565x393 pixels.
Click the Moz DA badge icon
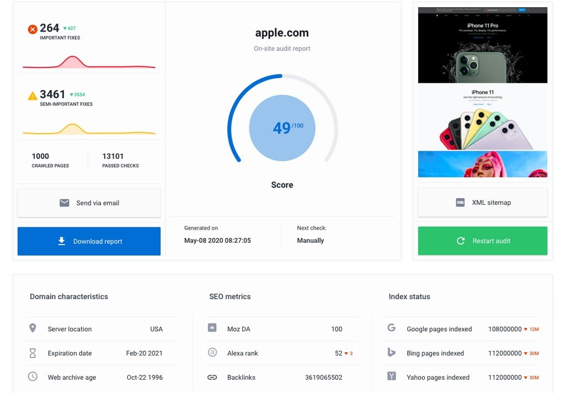[212, 328]
